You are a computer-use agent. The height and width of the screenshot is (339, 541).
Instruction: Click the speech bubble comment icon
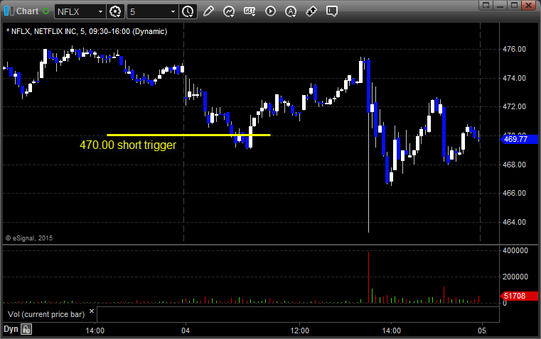[x=332, y=11]
